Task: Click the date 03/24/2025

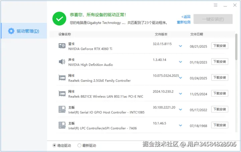Action: point(198,78)
